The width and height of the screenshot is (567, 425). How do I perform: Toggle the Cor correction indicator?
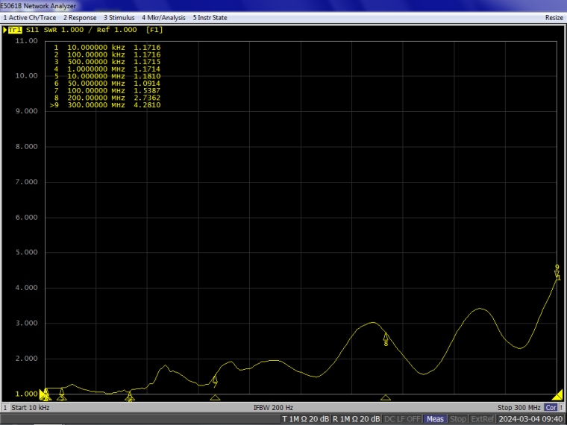point(551,408)
